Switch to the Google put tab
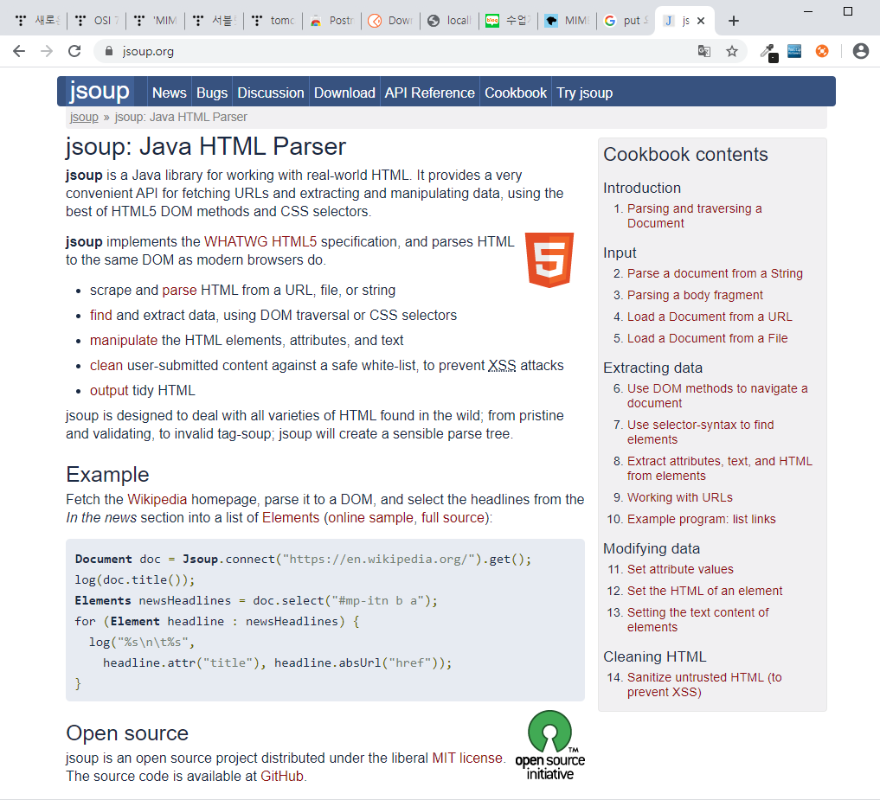880x800 pixels. (x=626, y=21)
